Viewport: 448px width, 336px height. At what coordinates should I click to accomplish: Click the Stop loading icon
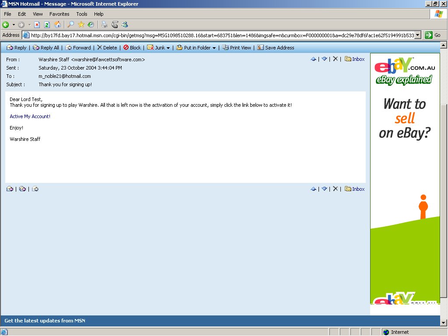coord(37,24)
